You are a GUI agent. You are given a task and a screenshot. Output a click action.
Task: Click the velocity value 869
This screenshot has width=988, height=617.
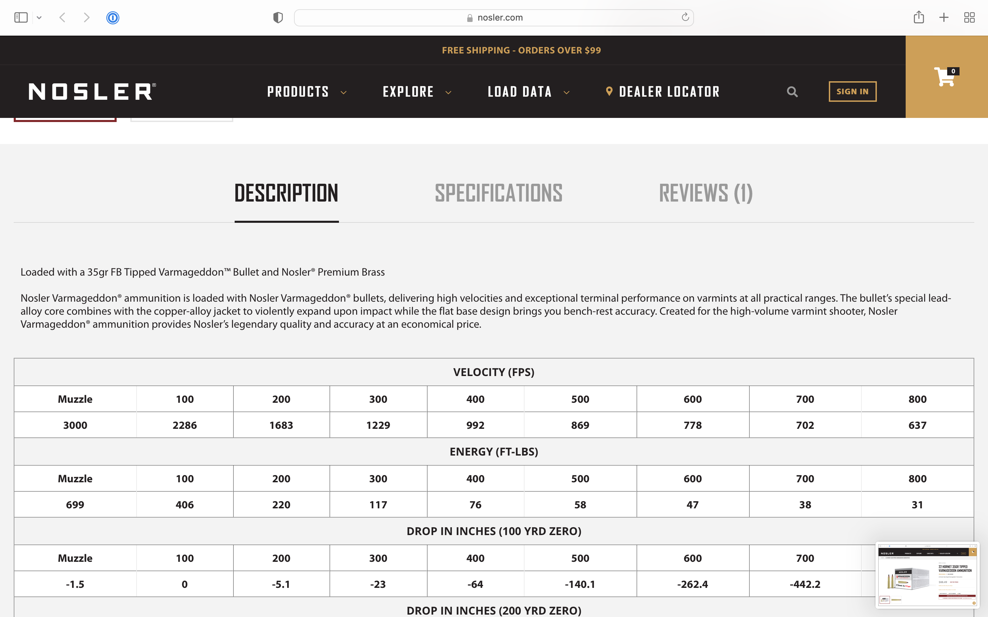click(580, 425)
